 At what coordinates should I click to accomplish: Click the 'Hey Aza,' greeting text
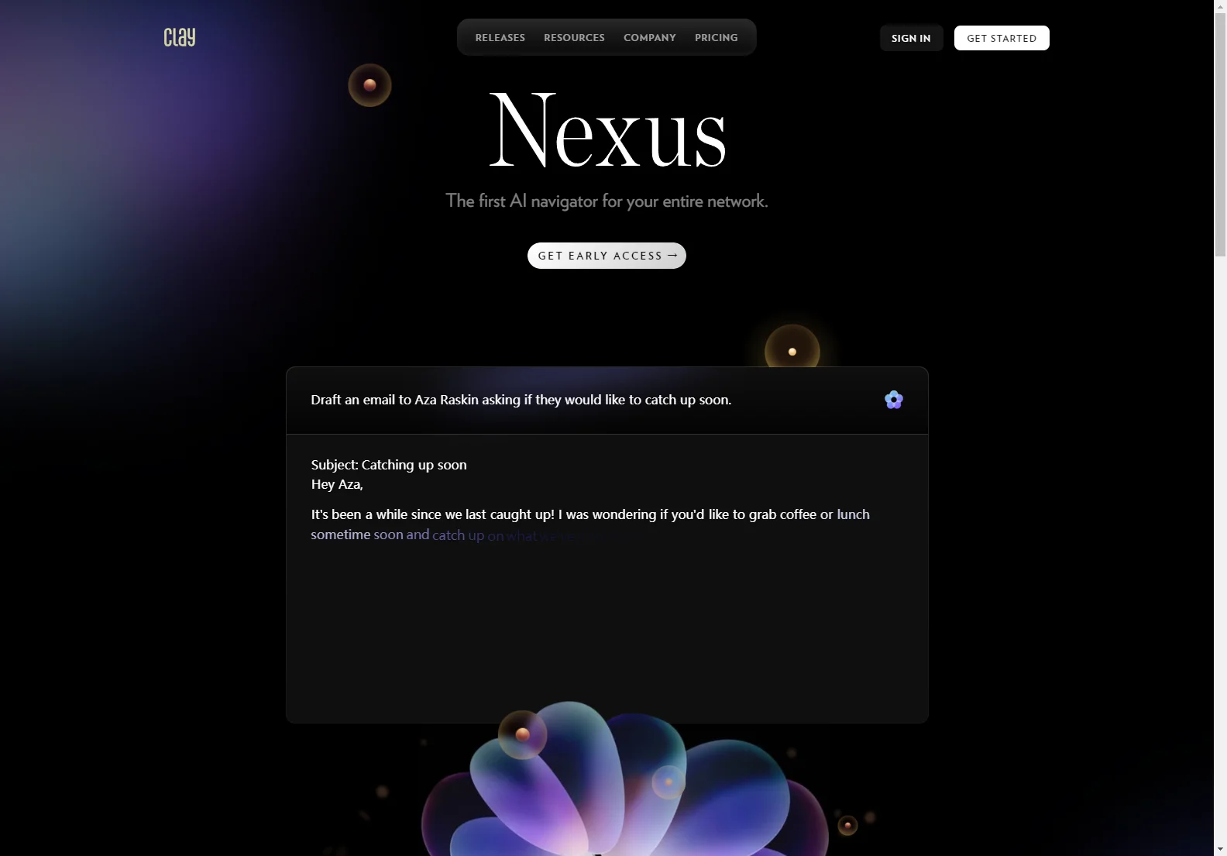(337, 484)
